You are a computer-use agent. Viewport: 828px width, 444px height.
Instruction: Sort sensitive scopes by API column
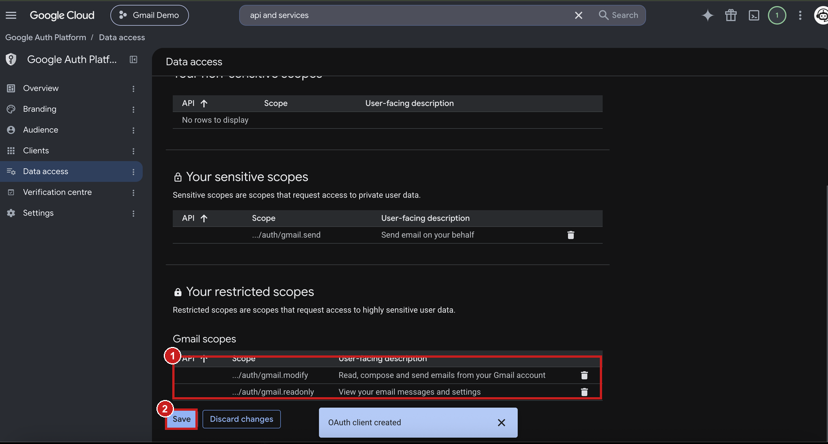[195, 218]
